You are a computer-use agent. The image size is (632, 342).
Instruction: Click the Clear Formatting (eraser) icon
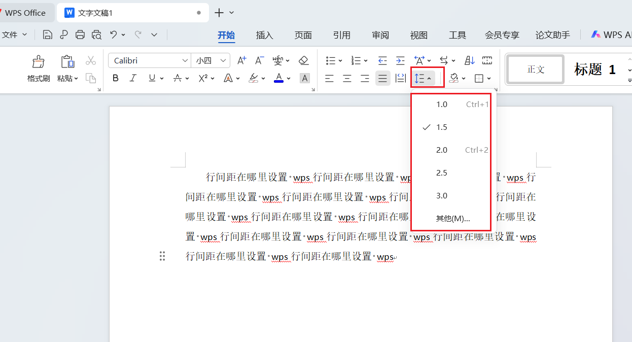point(304,60)
